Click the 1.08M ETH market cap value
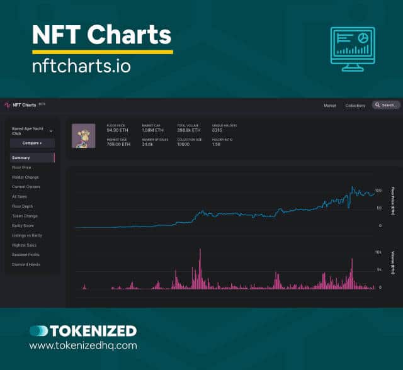Image resolution: width=403 pixels, height=370 pixels. 152,130
